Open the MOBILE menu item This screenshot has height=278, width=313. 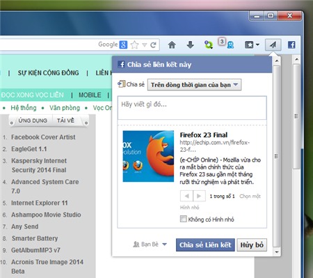90,95
